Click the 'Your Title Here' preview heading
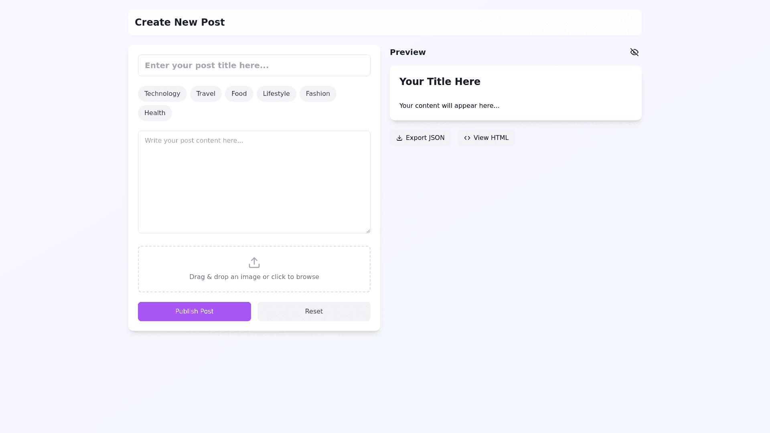This screenshot has height=433, width=770. pyautogui.click(x=440, y=82)
